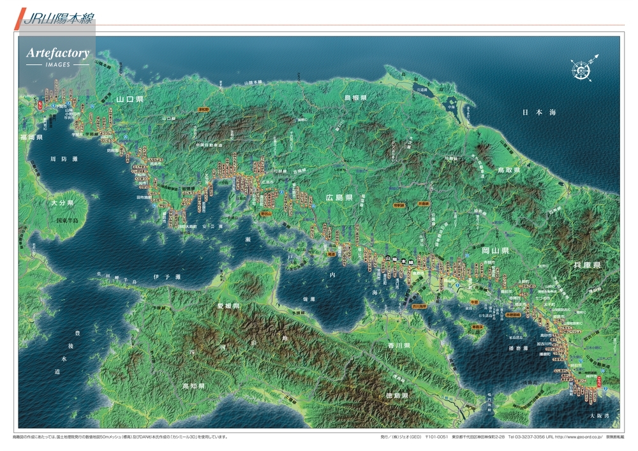Screen dimensions: 638x451
Task: Click the black 山陽本線 line label
Action: [399, 260]
